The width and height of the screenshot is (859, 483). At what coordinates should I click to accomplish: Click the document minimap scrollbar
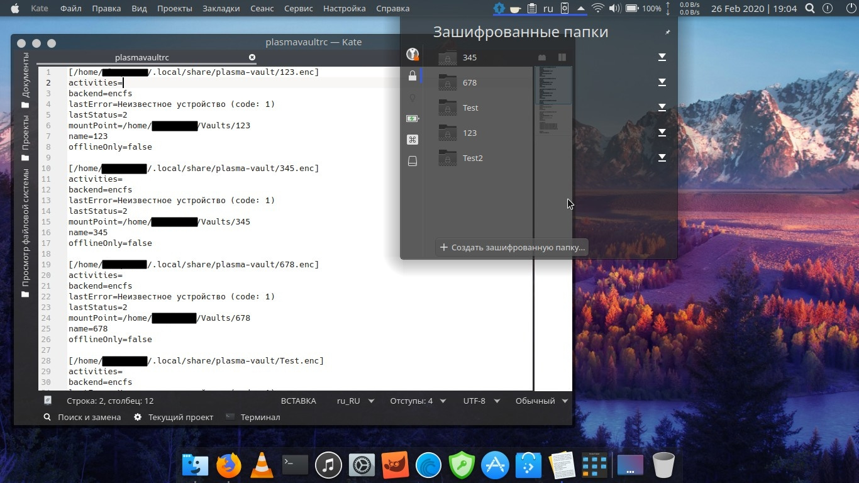coord(553,228)
